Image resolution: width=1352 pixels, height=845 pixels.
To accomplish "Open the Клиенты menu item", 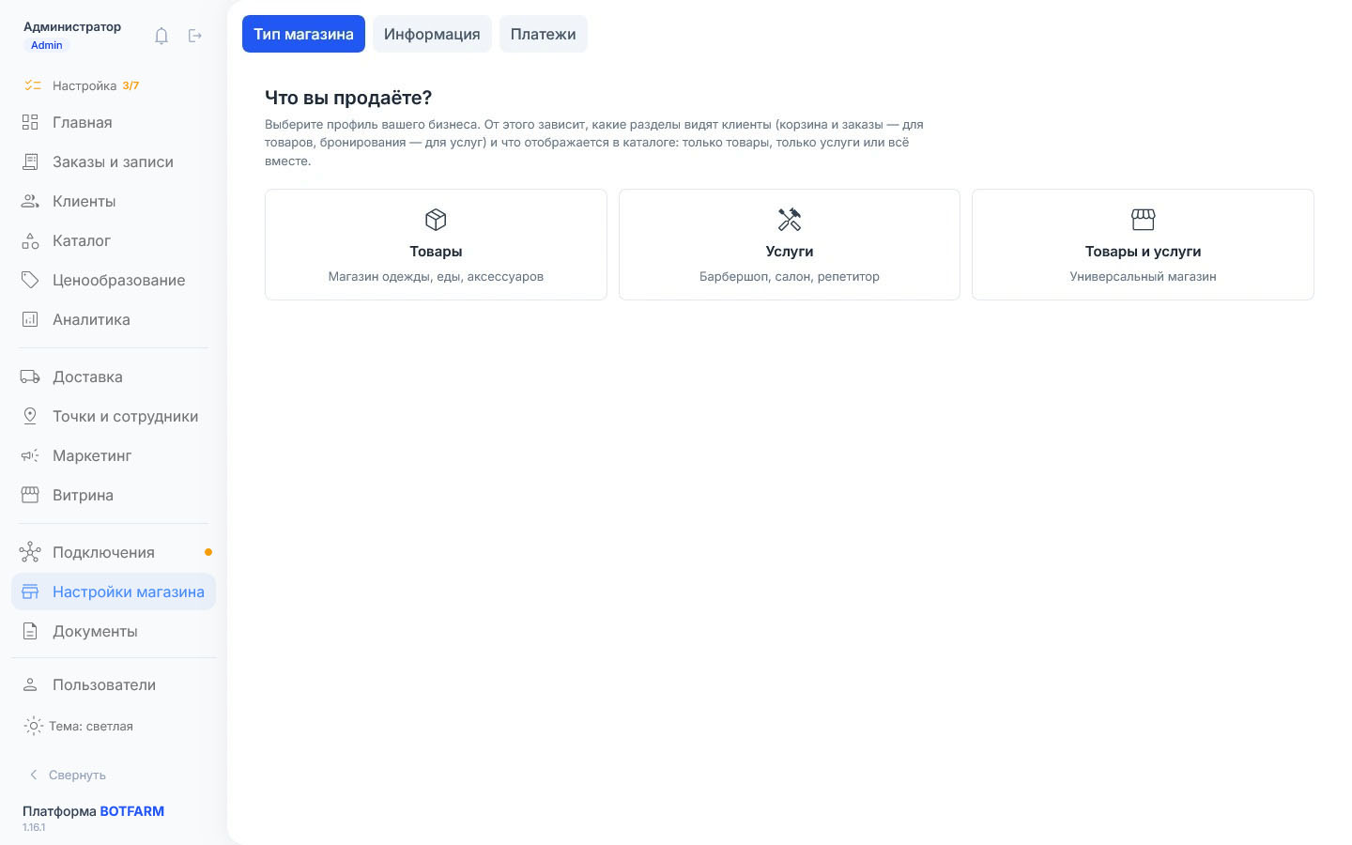I will coord(114,201).
